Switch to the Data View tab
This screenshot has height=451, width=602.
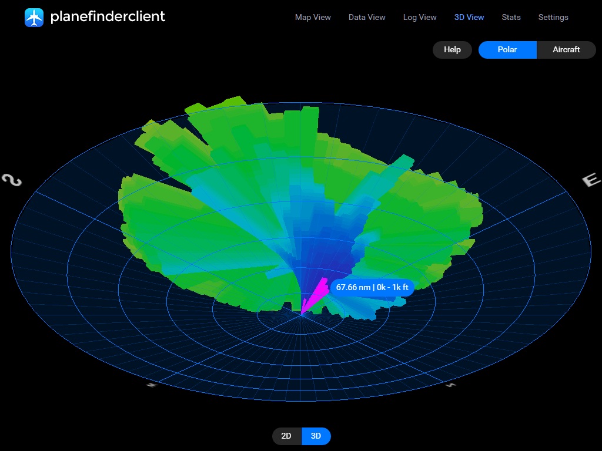[x=367, y=17]
